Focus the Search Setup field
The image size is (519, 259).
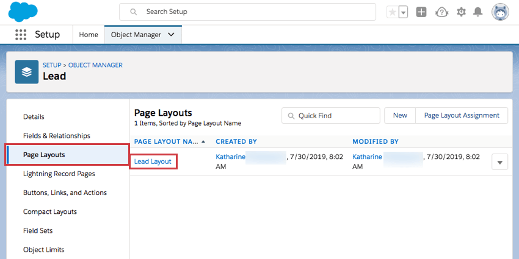coord(247,12)
